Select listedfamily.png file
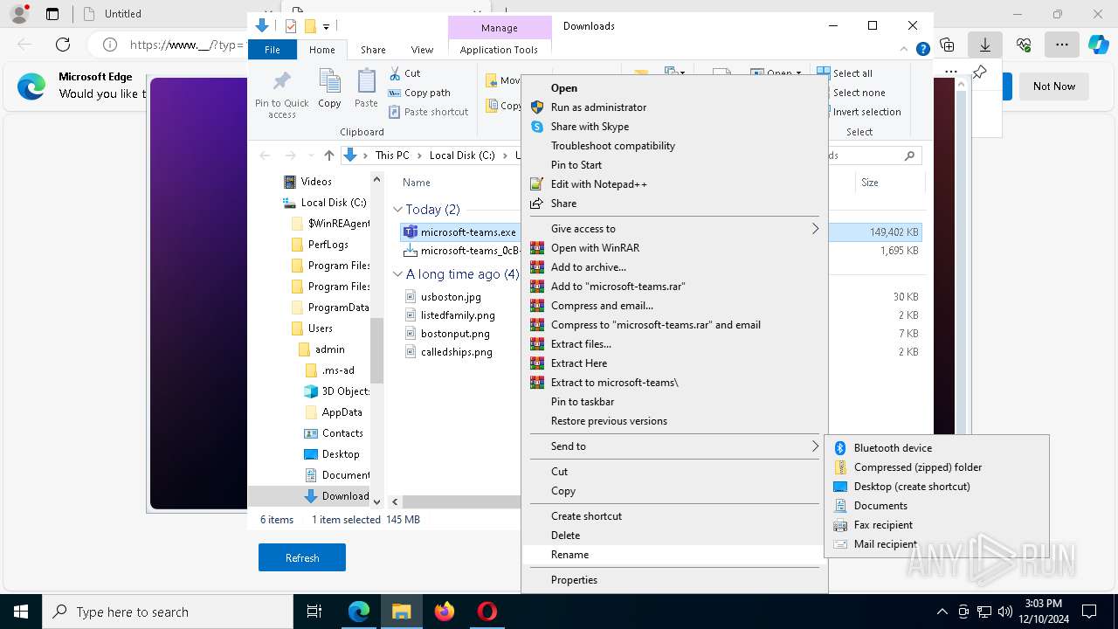Image resolution: width=1118 pixels, height=629 pixels. coord(458,315)
